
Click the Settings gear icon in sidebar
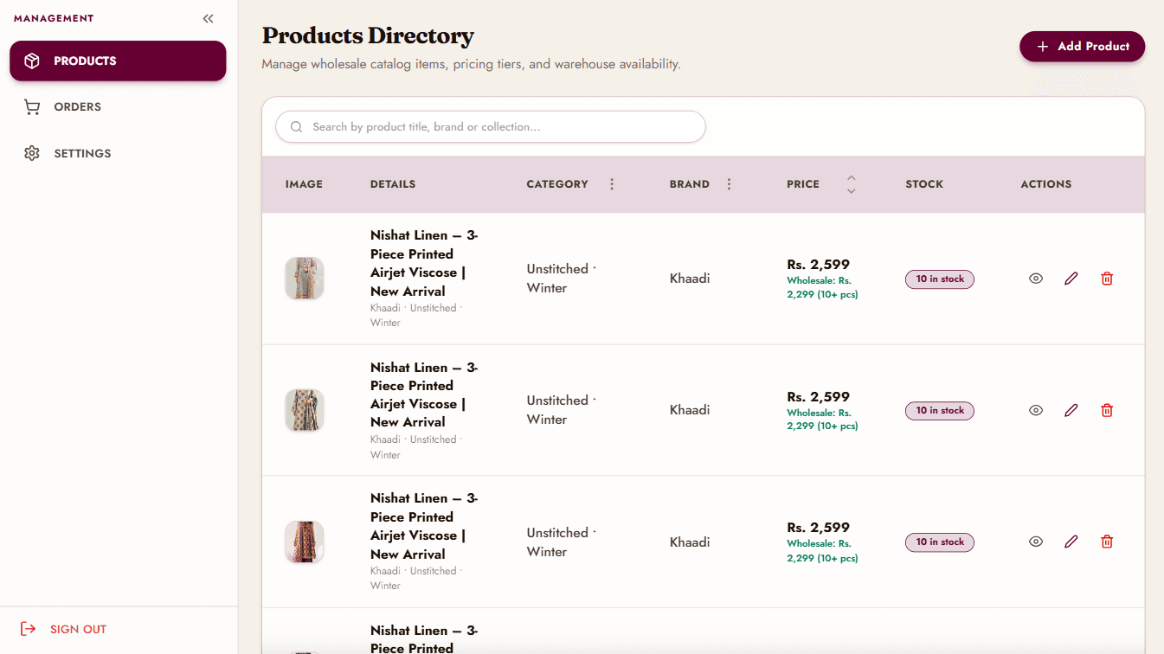[x=32, y=153]
